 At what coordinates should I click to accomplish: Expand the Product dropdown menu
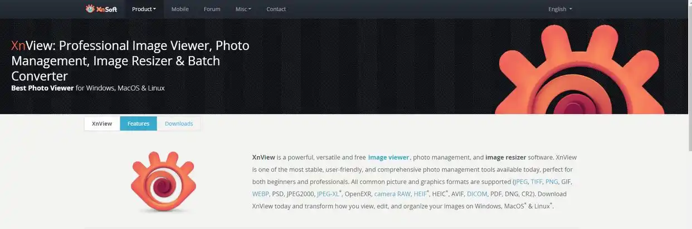pos(144,9)
